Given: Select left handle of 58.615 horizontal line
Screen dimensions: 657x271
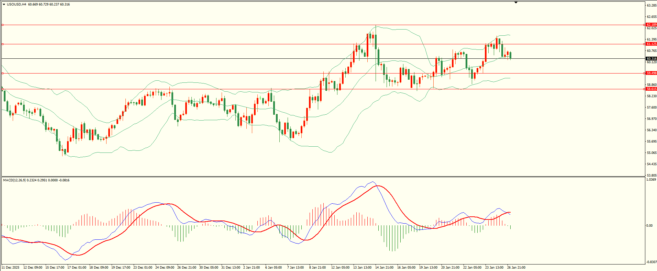Looking at the screenshot, I should (x=3, y=89).
